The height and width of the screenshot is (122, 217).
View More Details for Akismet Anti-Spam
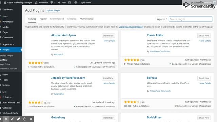109,41
